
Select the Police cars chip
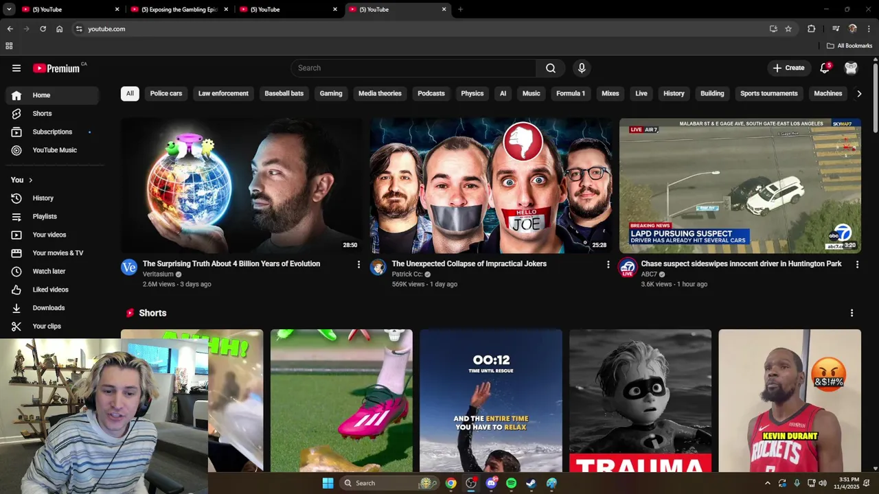click(166, 93)
